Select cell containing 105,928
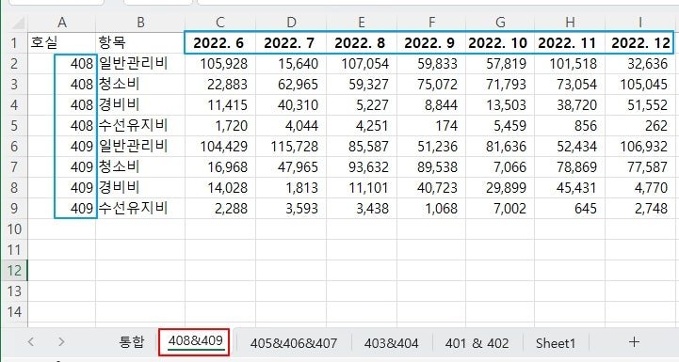 (x=220, y=64)
